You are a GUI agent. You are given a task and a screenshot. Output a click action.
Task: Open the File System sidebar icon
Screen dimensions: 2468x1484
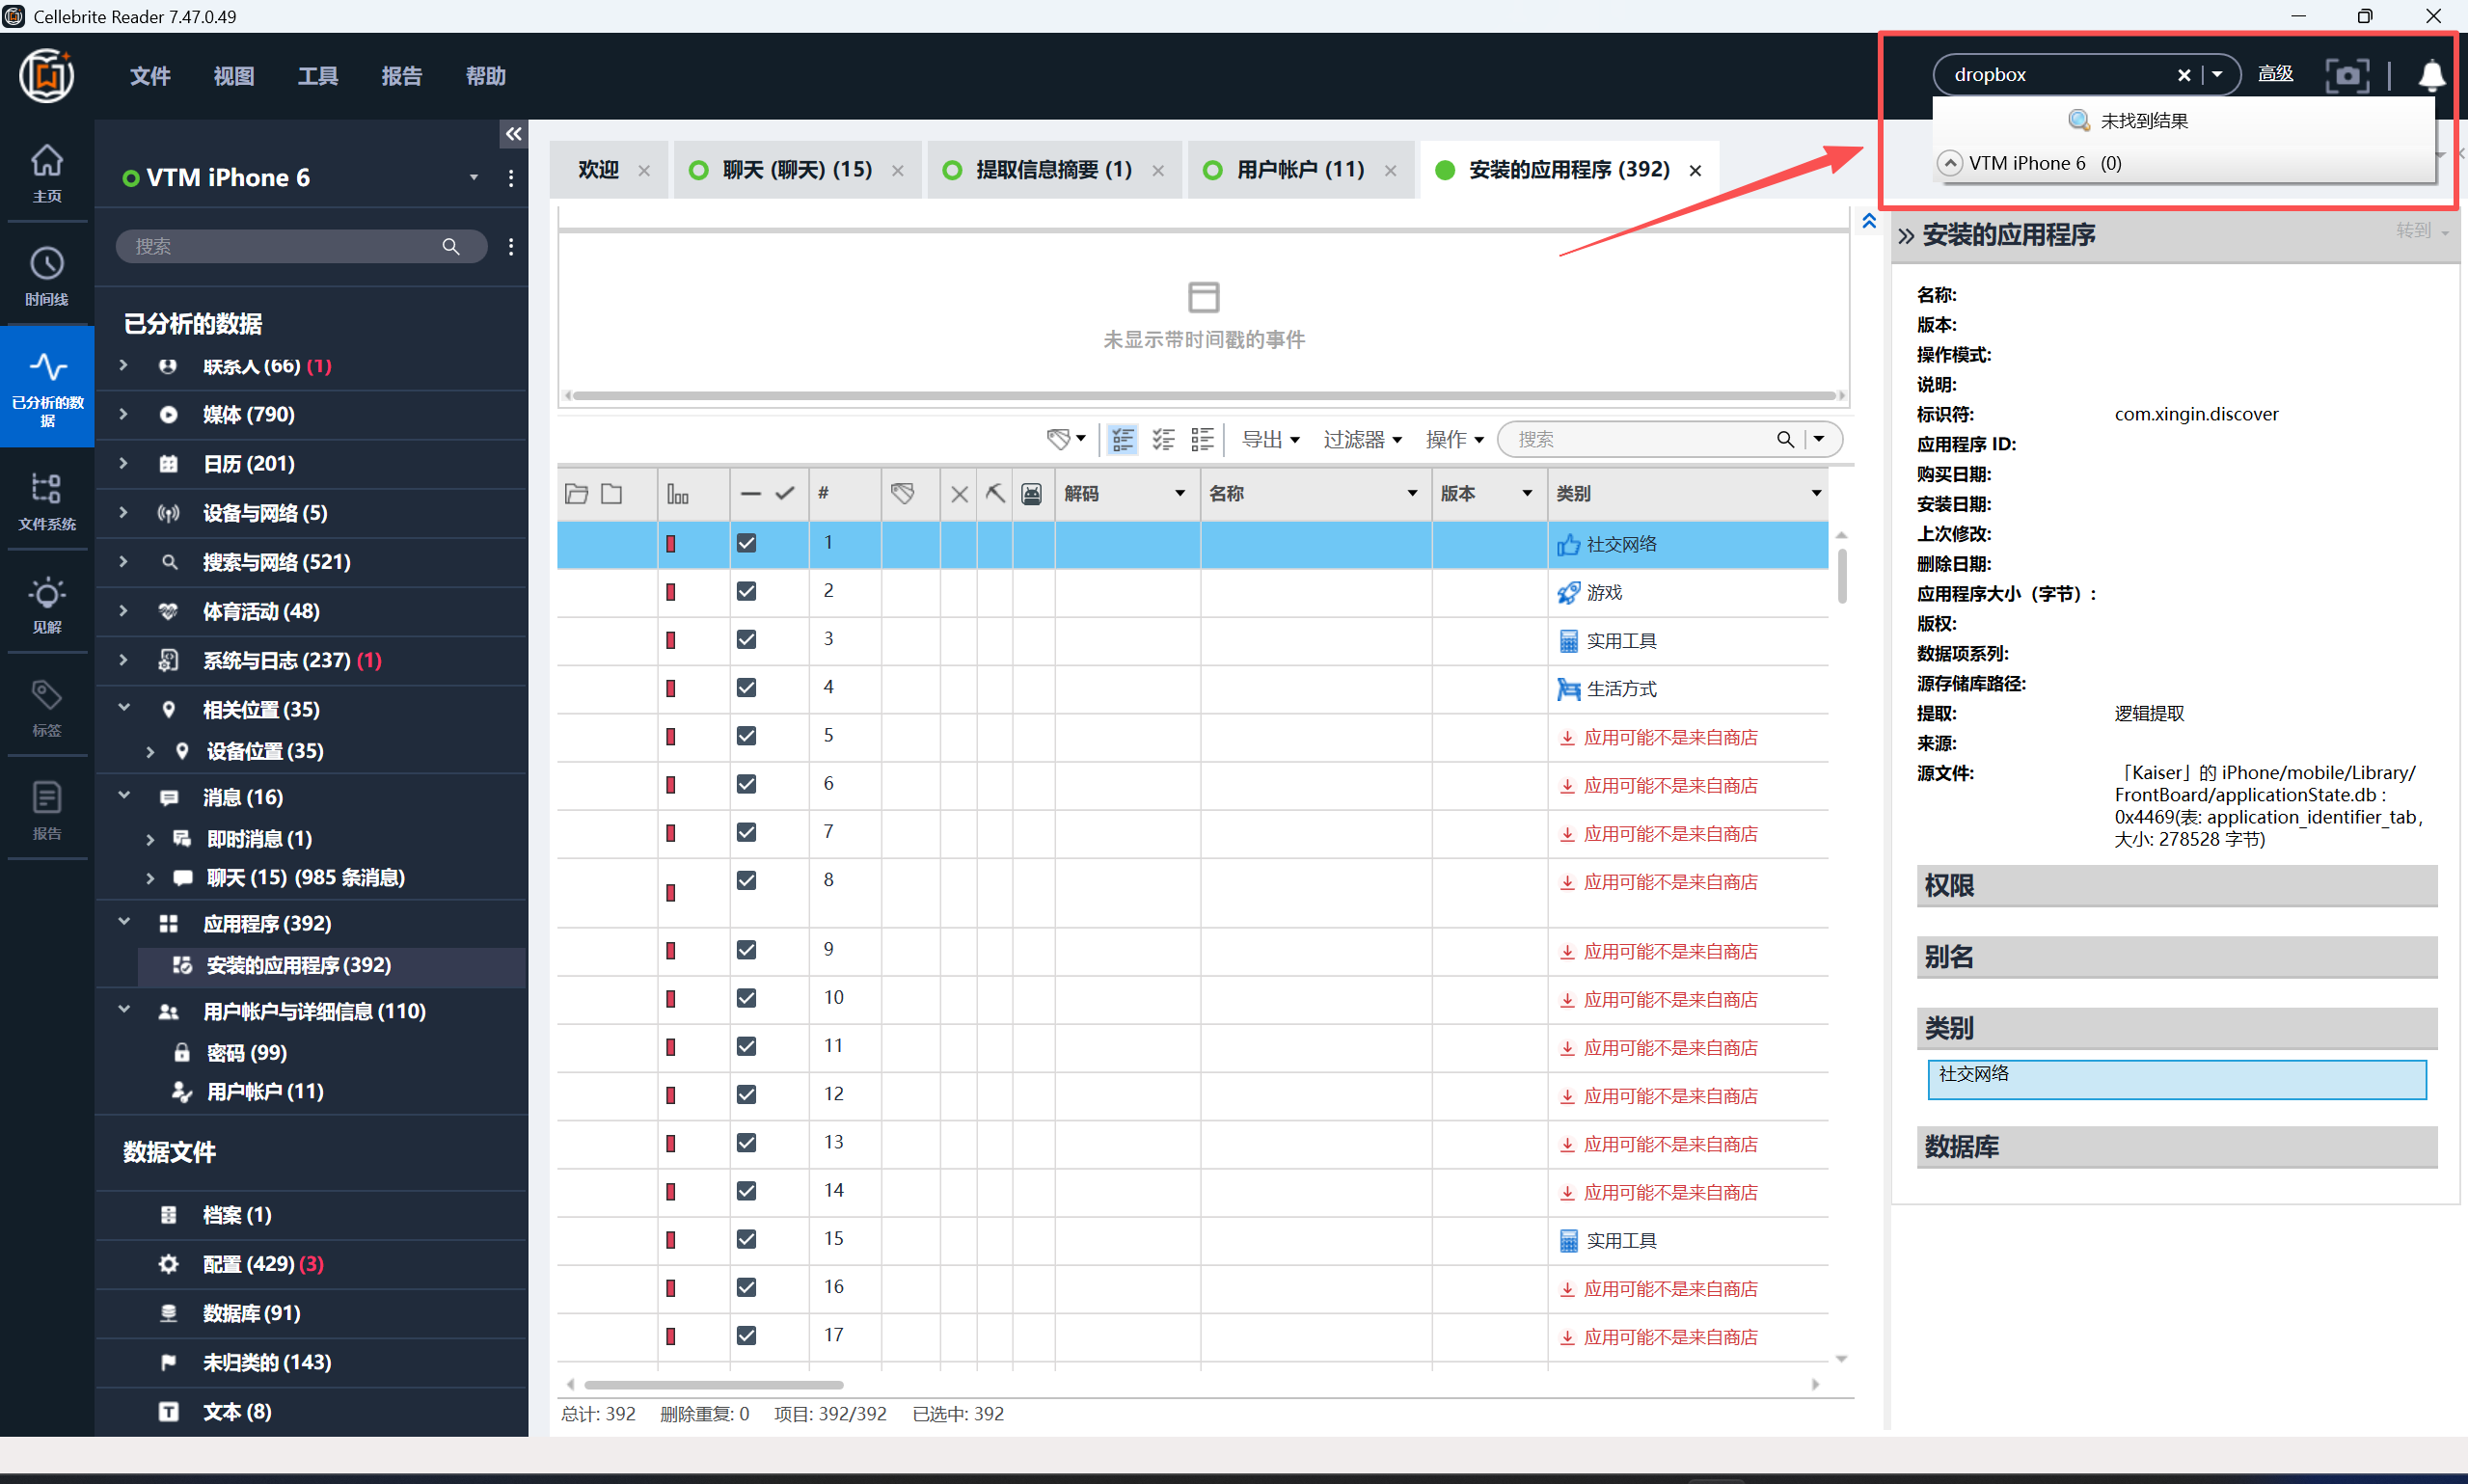click(x=46, y=499)
